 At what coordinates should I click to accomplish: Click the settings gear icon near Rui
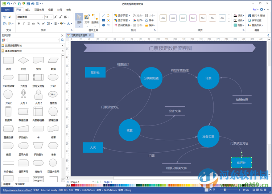pyautogui.click(x=261, y=9)
